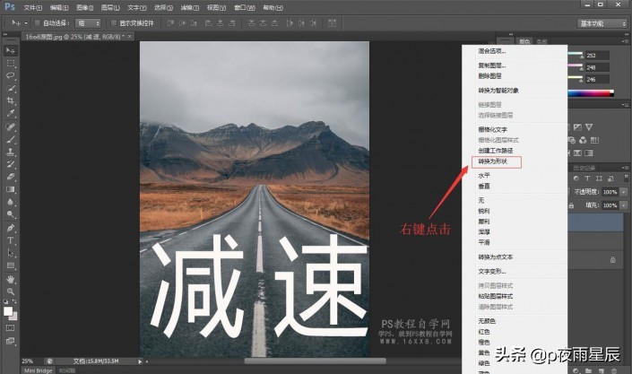
Task: Click the Auto-Align Layers icon in options bar
Action: pyautogui.click(x=332, y=23)
